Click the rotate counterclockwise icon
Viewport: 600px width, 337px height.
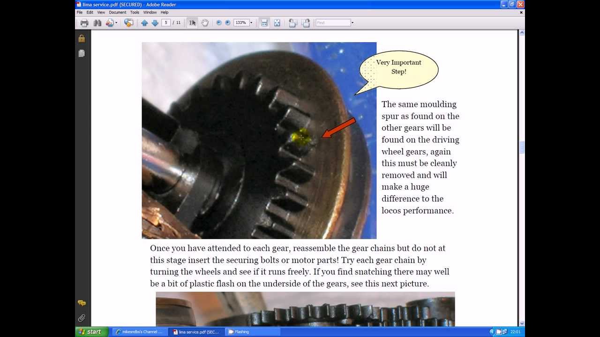click(x=292, y=23)
